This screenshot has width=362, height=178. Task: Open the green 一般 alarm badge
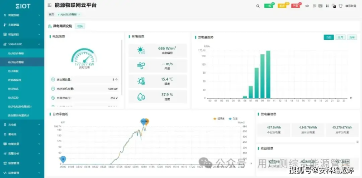[x=269, y=6]
